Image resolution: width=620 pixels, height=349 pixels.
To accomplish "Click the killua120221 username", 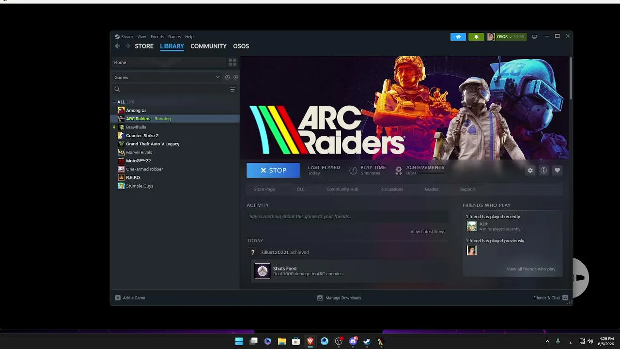I will (275, 253).
